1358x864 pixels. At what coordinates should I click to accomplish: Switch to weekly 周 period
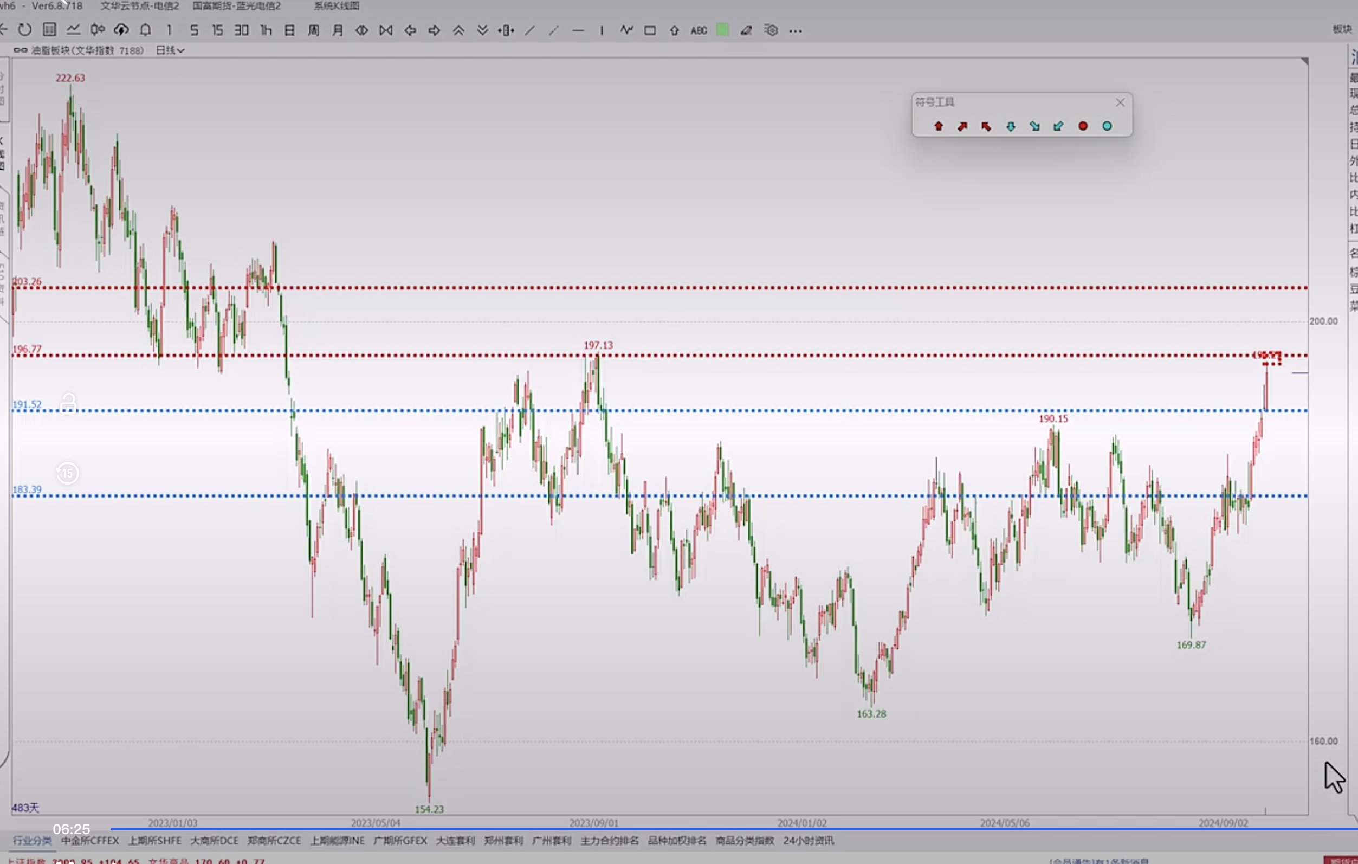314,30
